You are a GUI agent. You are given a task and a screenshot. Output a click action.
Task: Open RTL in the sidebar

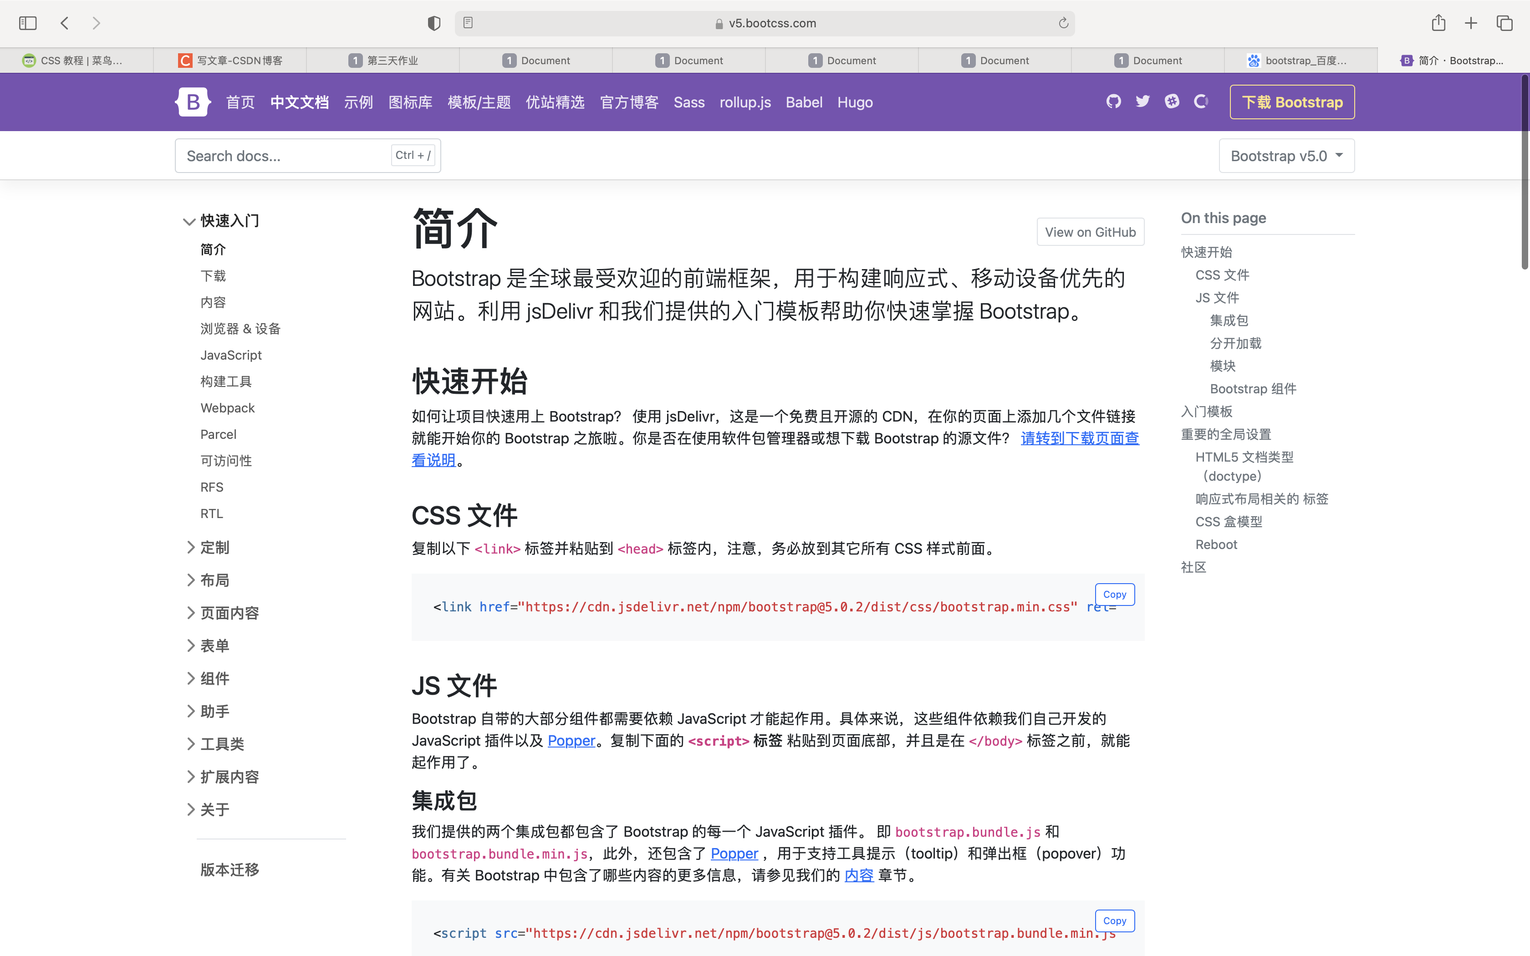pyautogui.click(x=211, y=514)
